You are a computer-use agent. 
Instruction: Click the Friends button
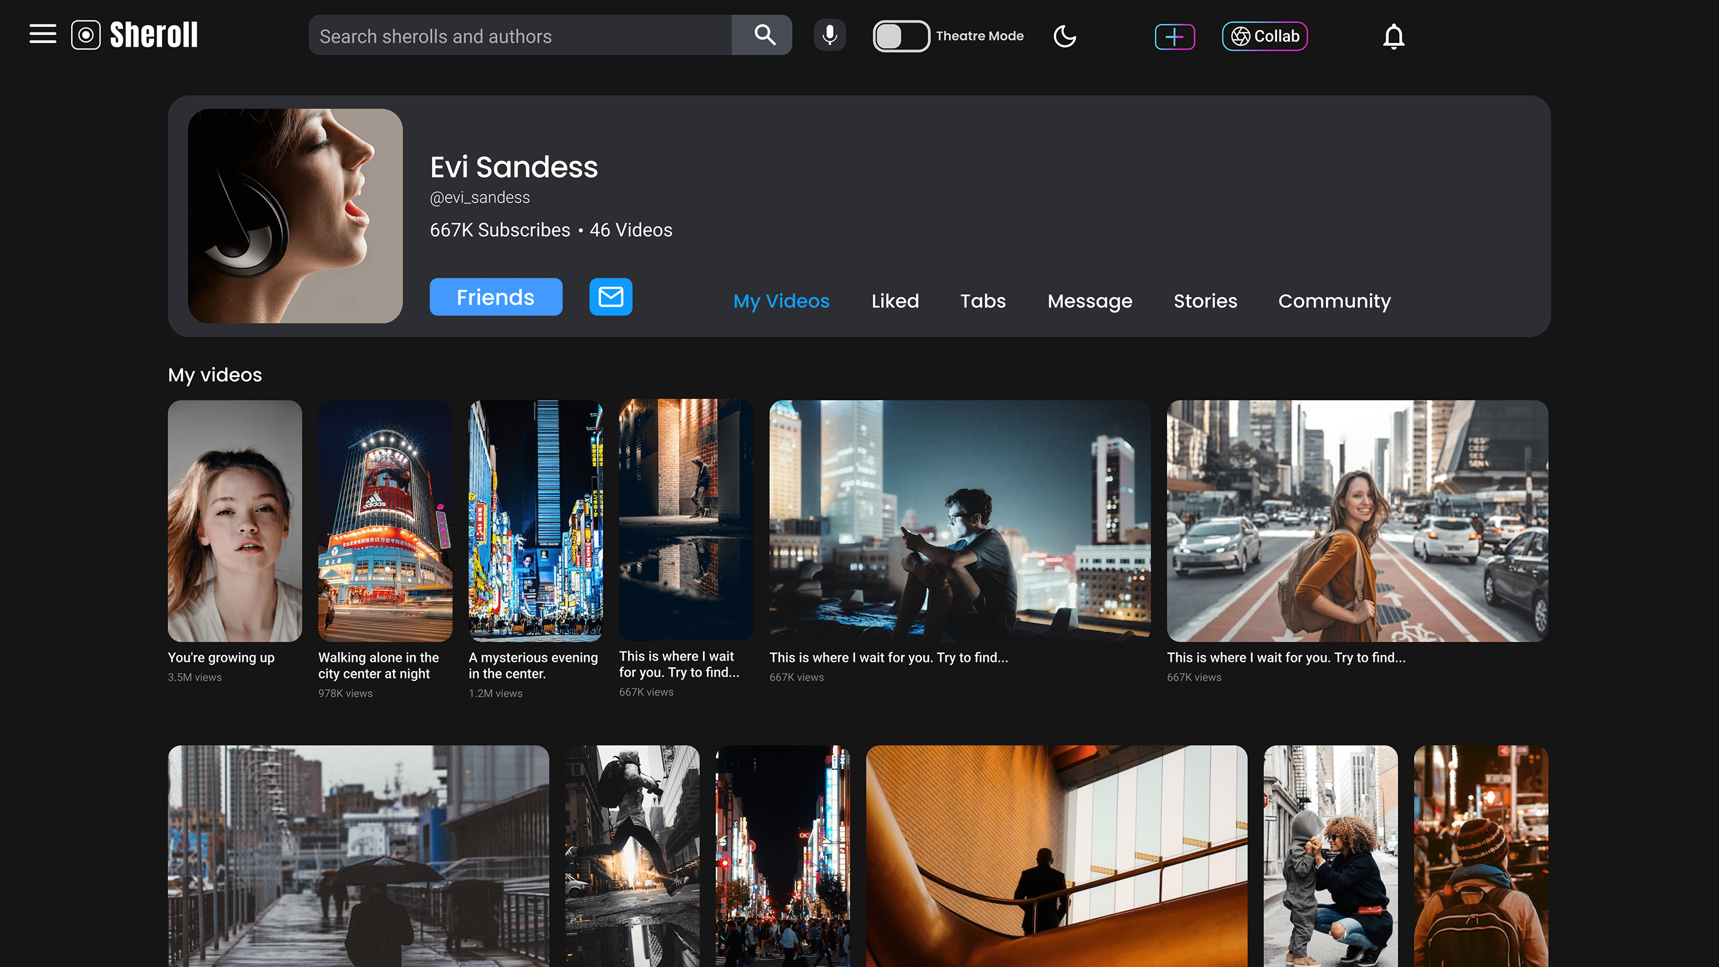pyautogui.click(x=496, y=297)
